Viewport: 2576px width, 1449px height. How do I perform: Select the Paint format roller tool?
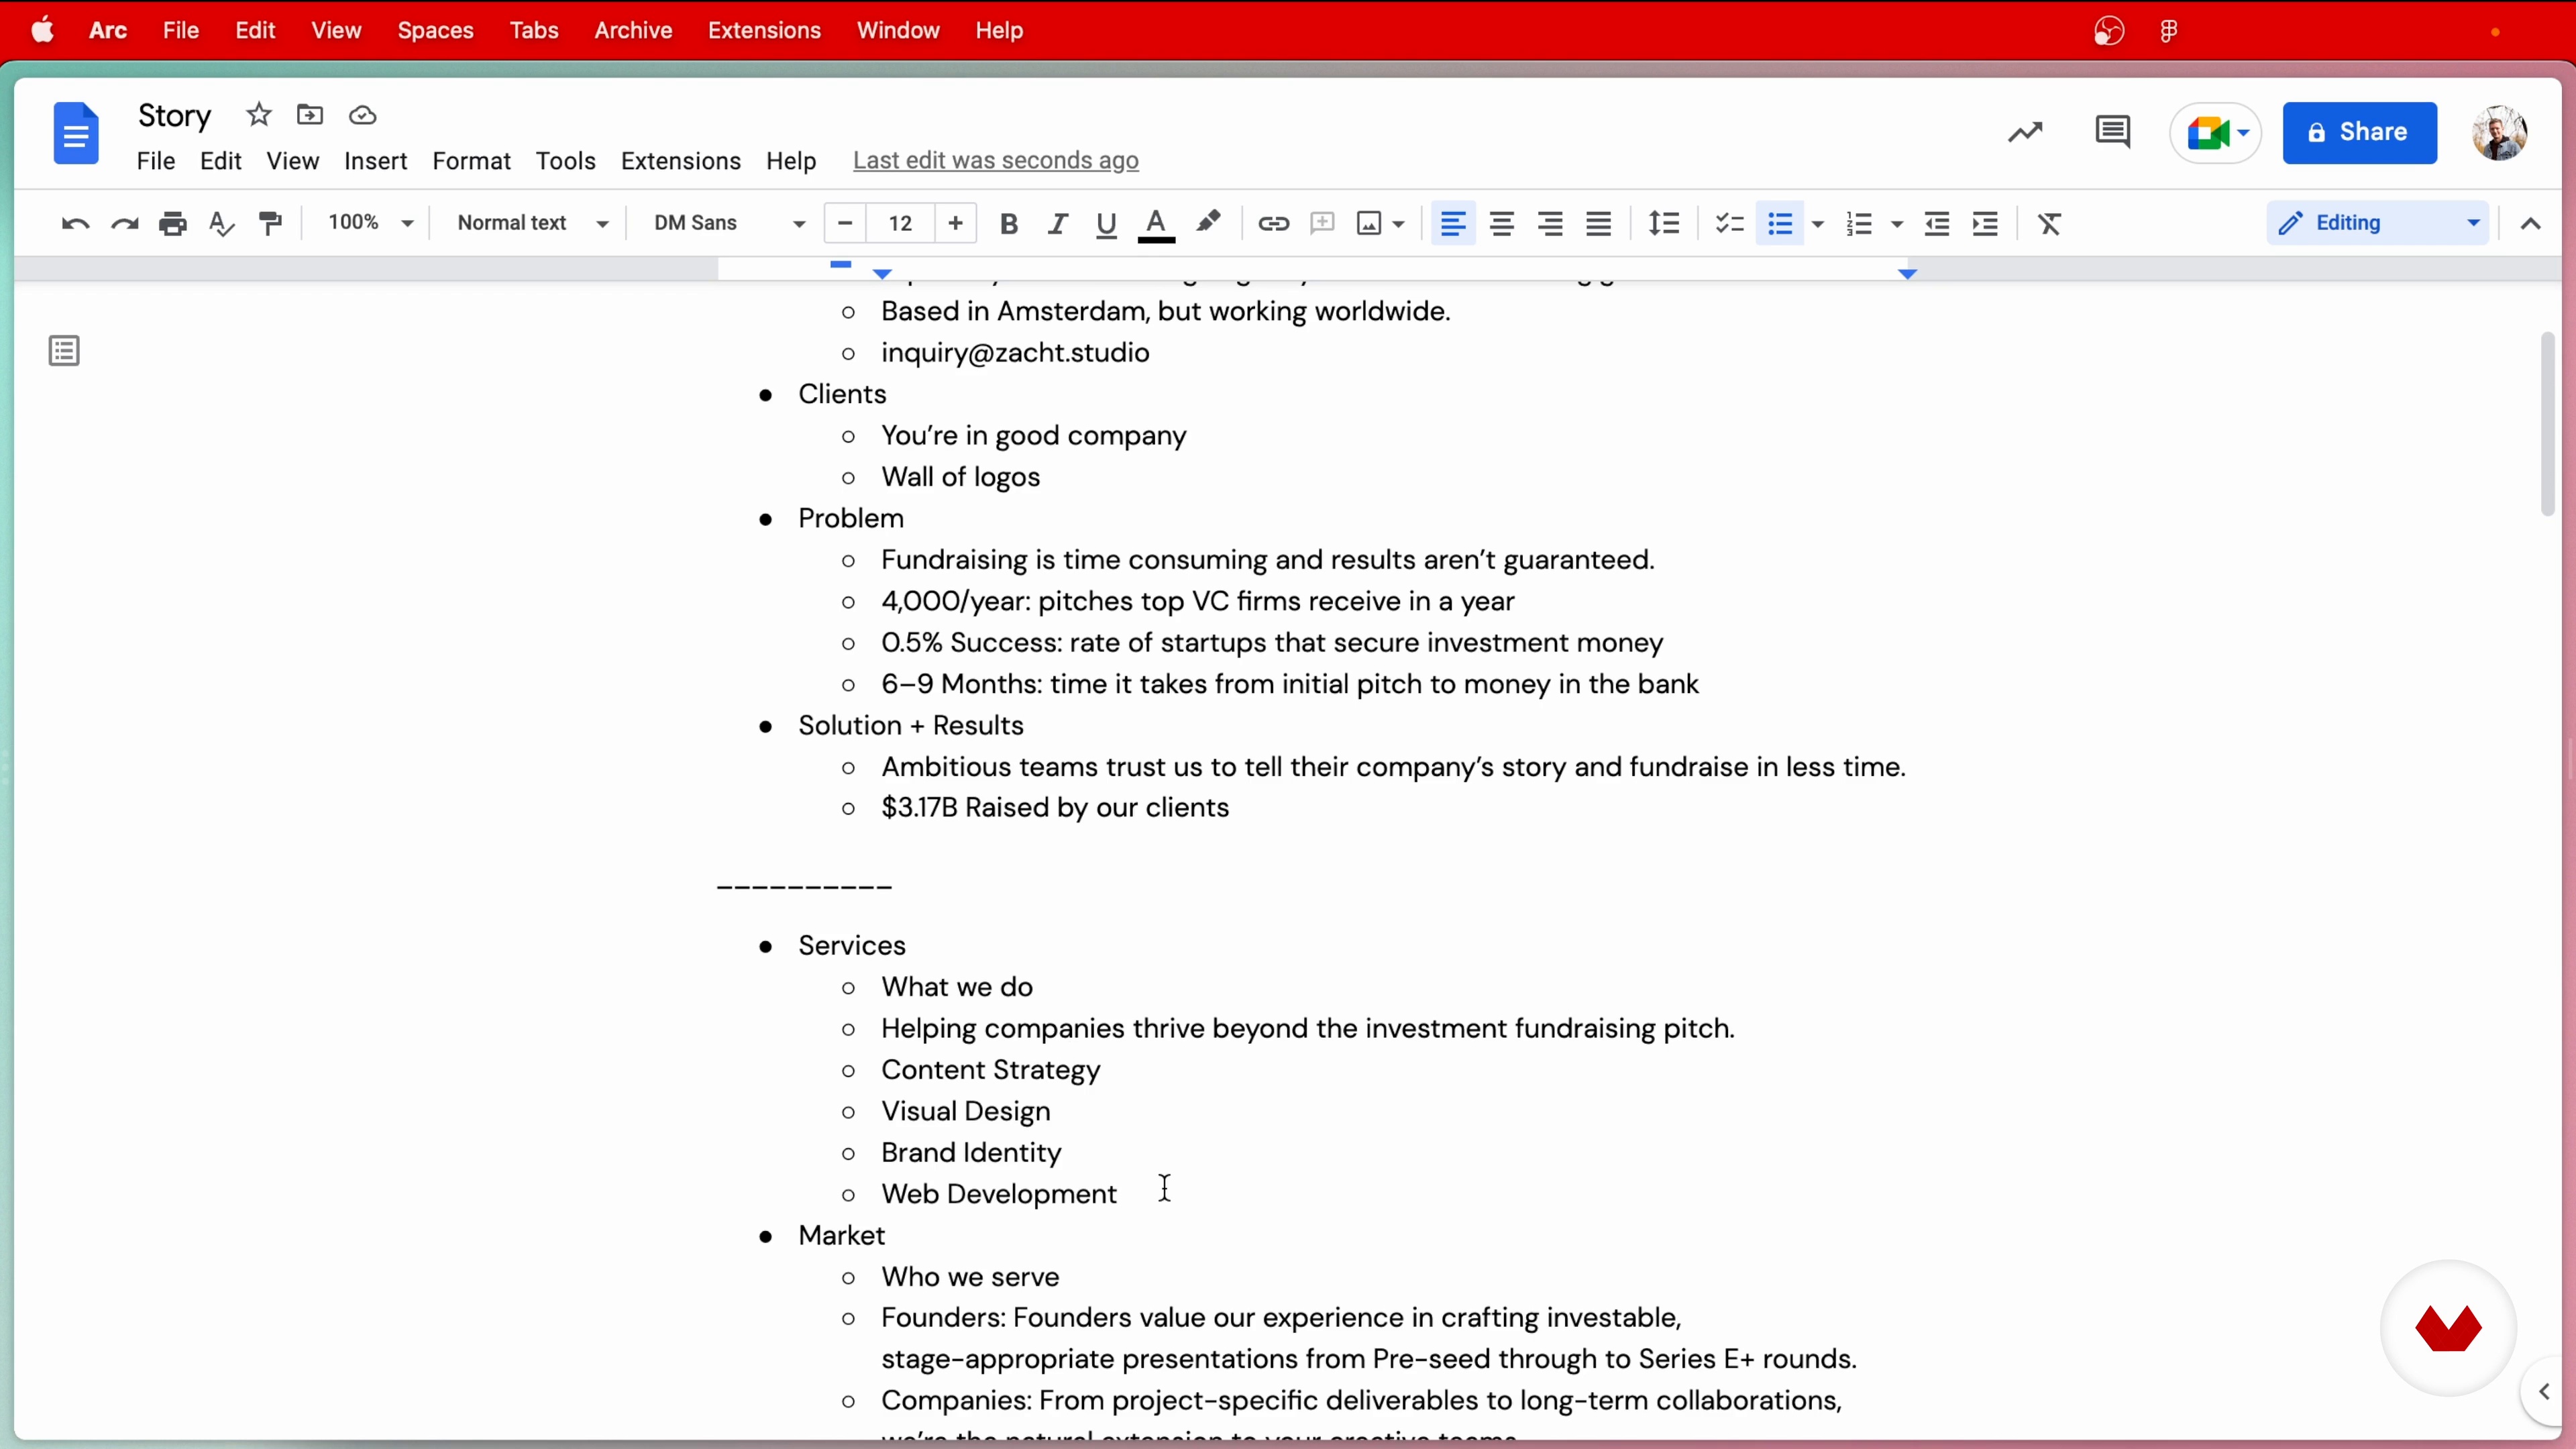tap(270, 223)
